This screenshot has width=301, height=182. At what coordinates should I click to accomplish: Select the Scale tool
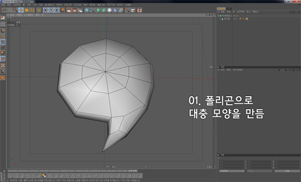pos(27,10)
